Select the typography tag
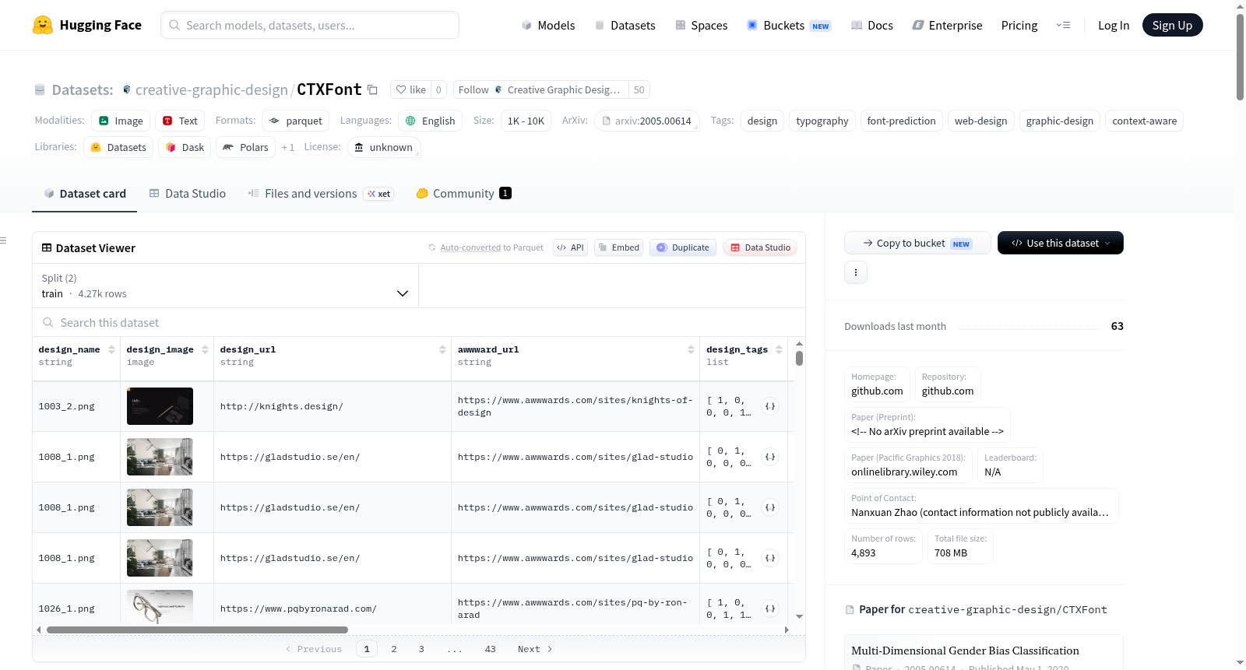1246x670 pixels. coord(822,121)
